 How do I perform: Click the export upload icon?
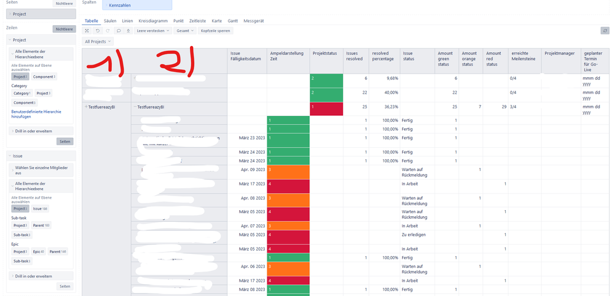(128, 31)
